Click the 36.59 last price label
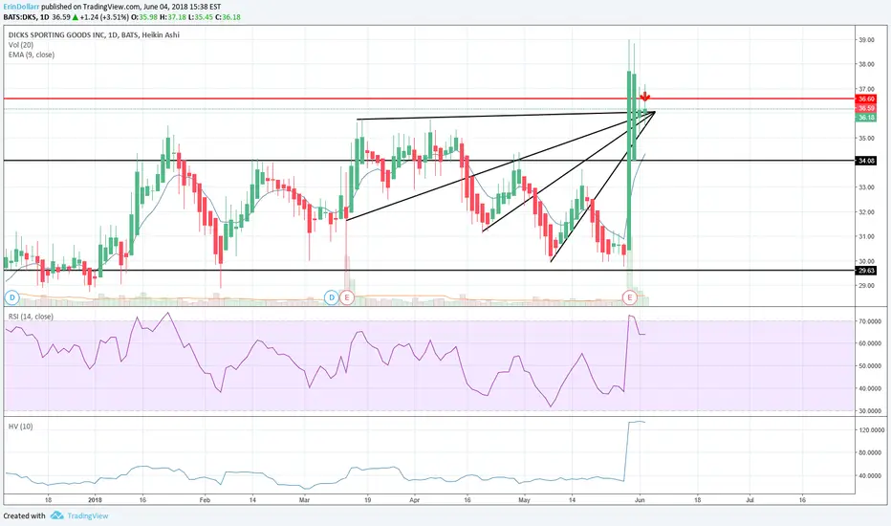The width and height of the screenshot is (891, 526). (x=866, y=108)
